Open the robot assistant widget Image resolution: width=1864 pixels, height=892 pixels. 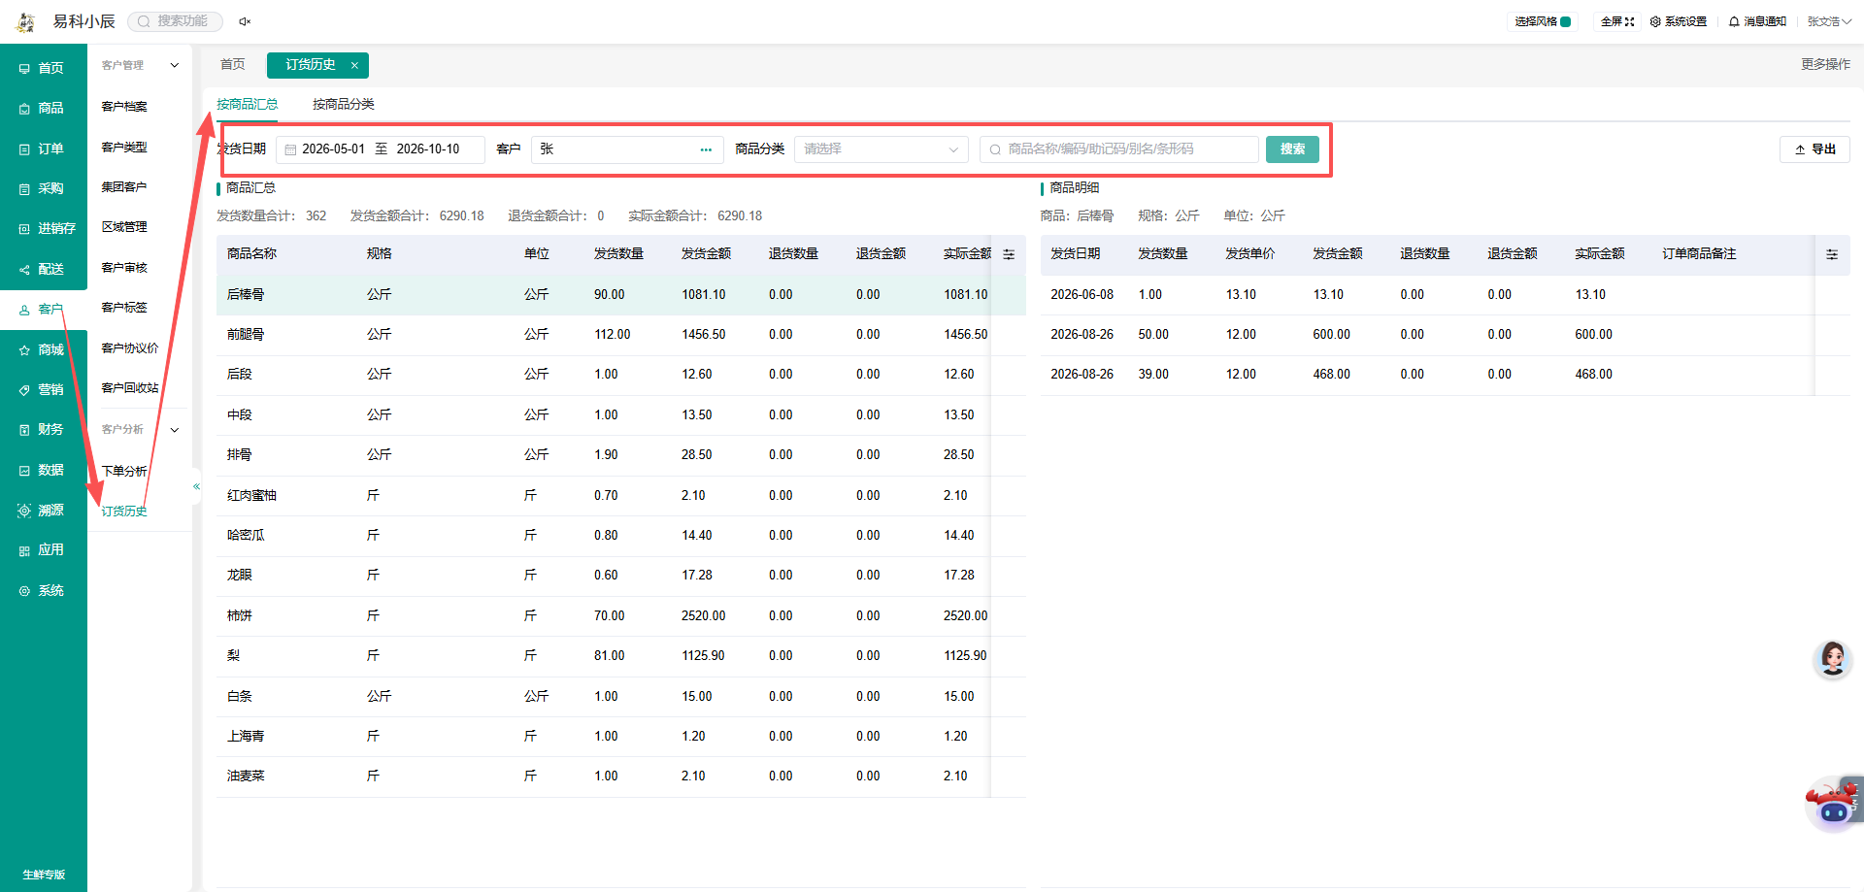coord(1833,804)
